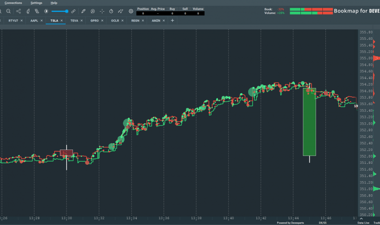Click the large green candlestick near 13:45
Screen dimensions: 380x225
[309, 122]
